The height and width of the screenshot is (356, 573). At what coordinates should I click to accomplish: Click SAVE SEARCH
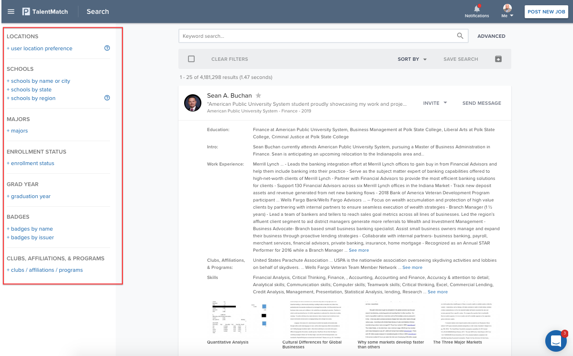pos(461,59)
